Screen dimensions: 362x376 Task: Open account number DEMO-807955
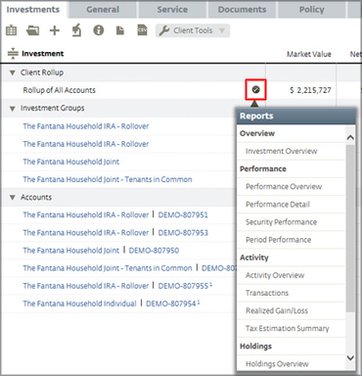pos(183,286)
